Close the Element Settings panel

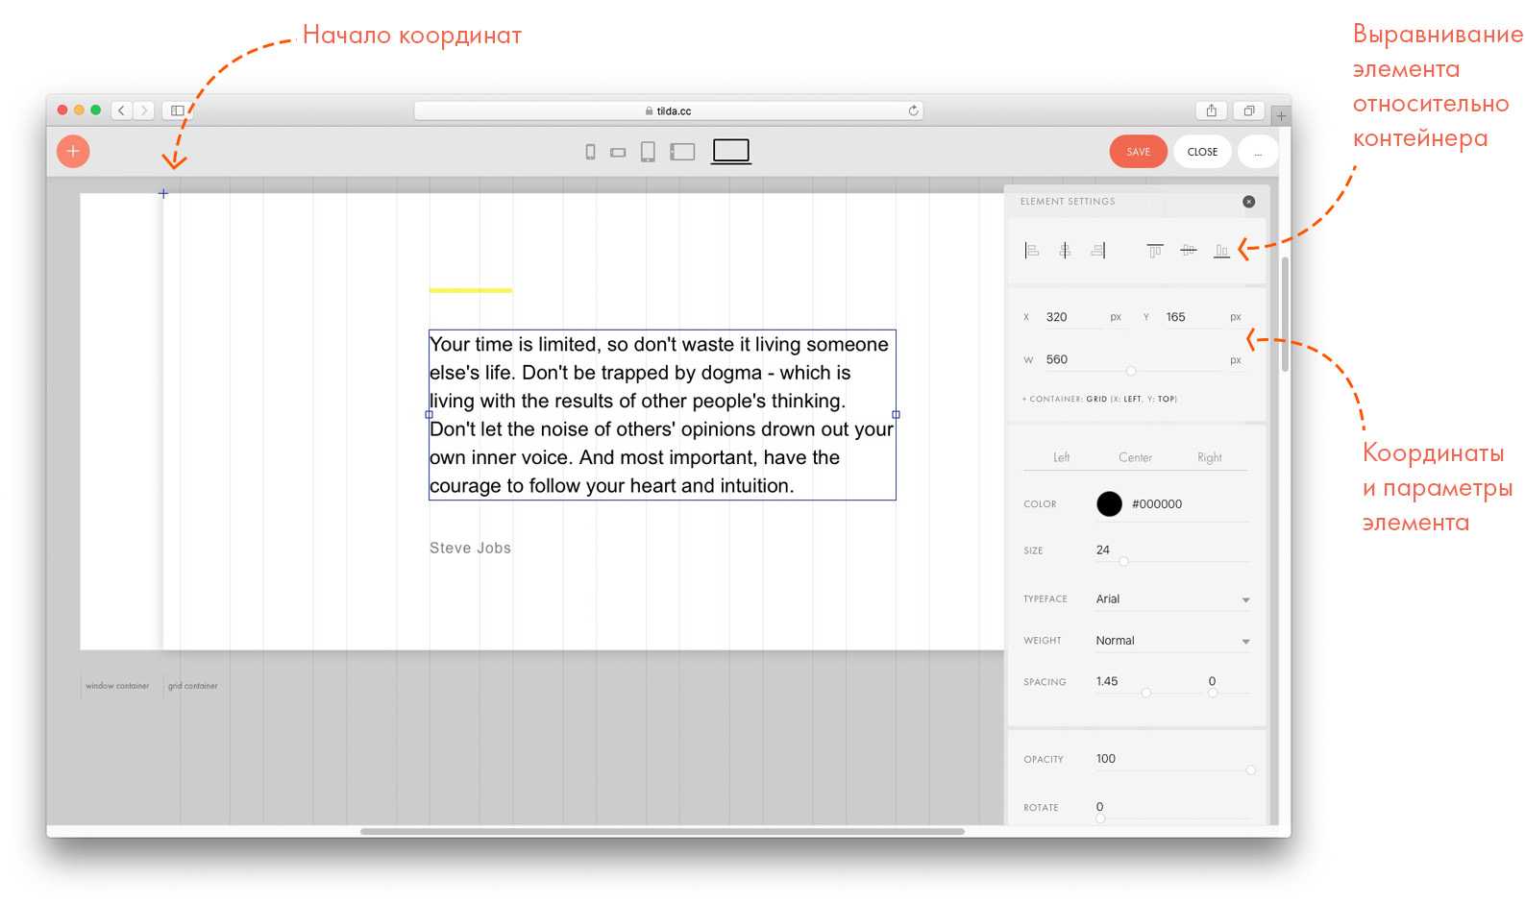1248,202
